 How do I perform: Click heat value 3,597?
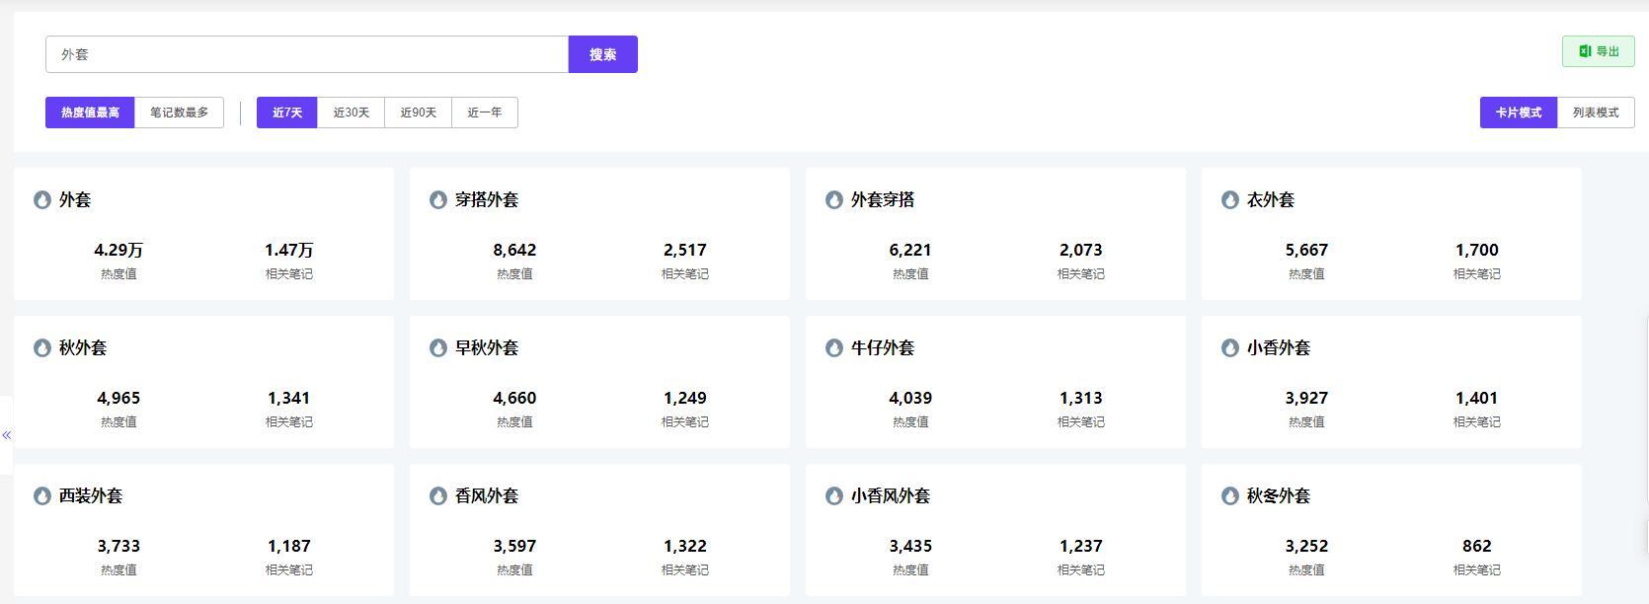[x=514, y=546]
